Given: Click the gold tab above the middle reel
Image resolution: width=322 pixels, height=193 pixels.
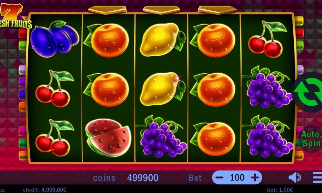Looking at the screenshot, I should 161,10.
